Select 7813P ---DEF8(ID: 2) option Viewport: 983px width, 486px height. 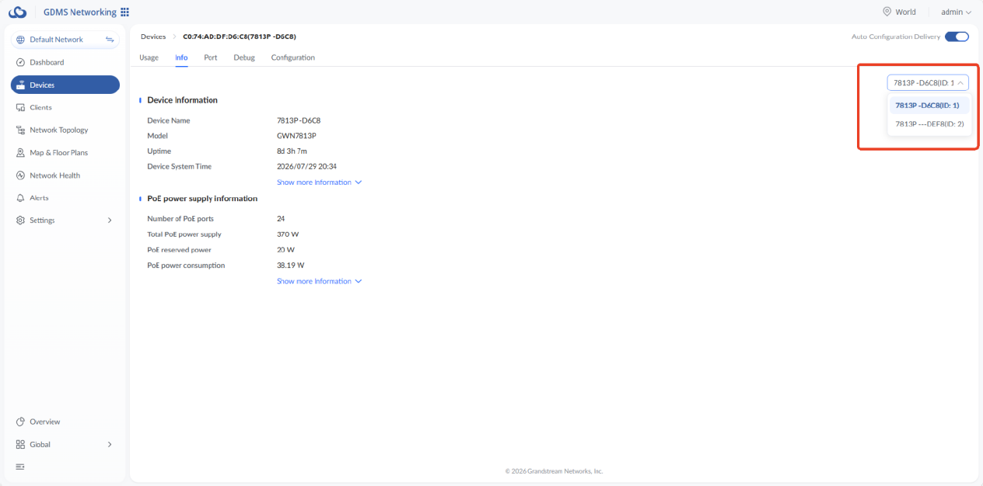(929, 123)
